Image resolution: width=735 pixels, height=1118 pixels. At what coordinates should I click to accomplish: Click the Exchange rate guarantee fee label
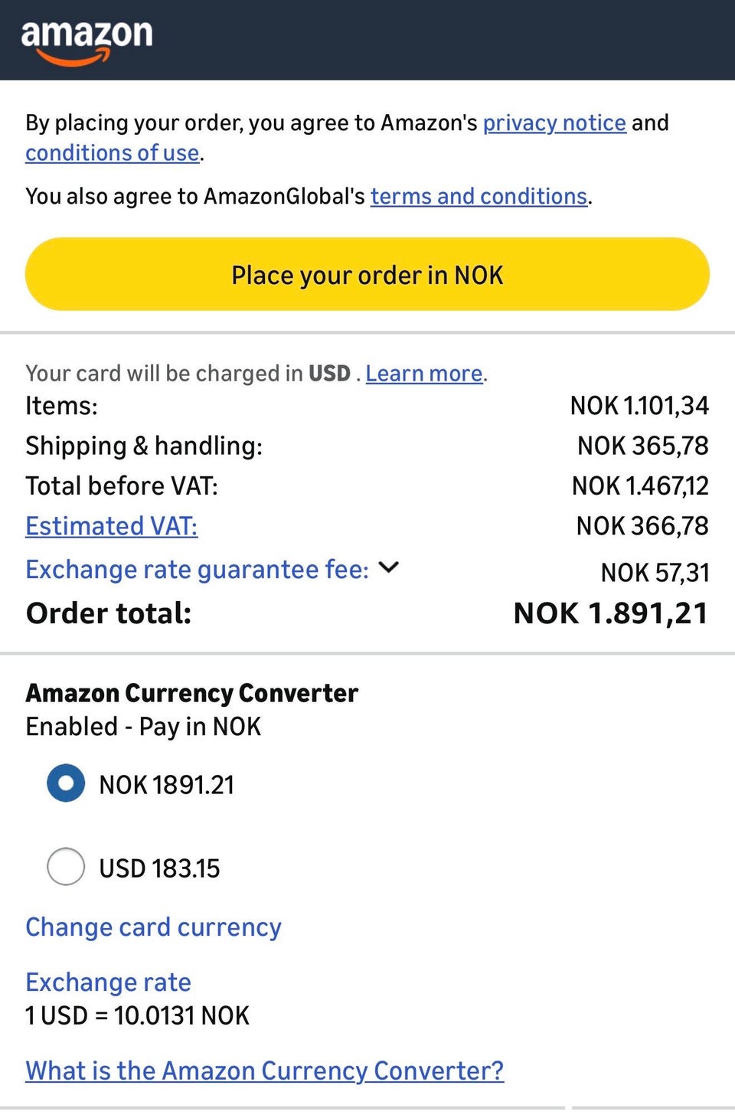click(x=197, y=570)
